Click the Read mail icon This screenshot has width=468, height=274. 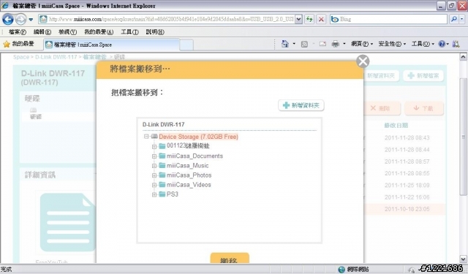point(322,44)
